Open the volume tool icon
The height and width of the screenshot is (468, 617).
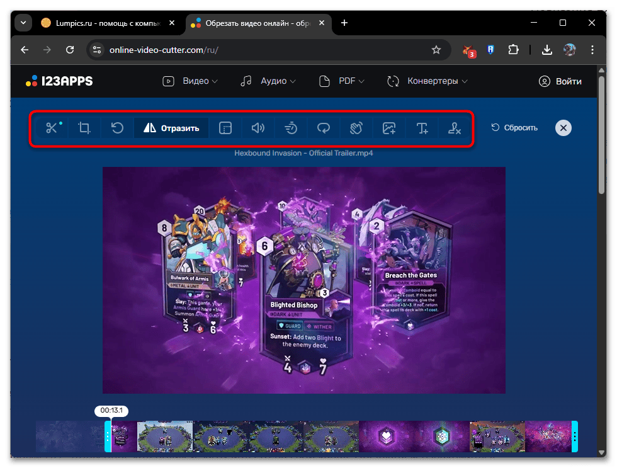[x=258, y=128]
